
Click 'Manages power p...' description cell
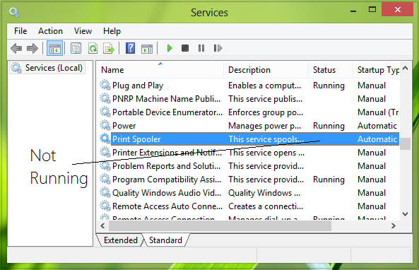pos(264,126)
